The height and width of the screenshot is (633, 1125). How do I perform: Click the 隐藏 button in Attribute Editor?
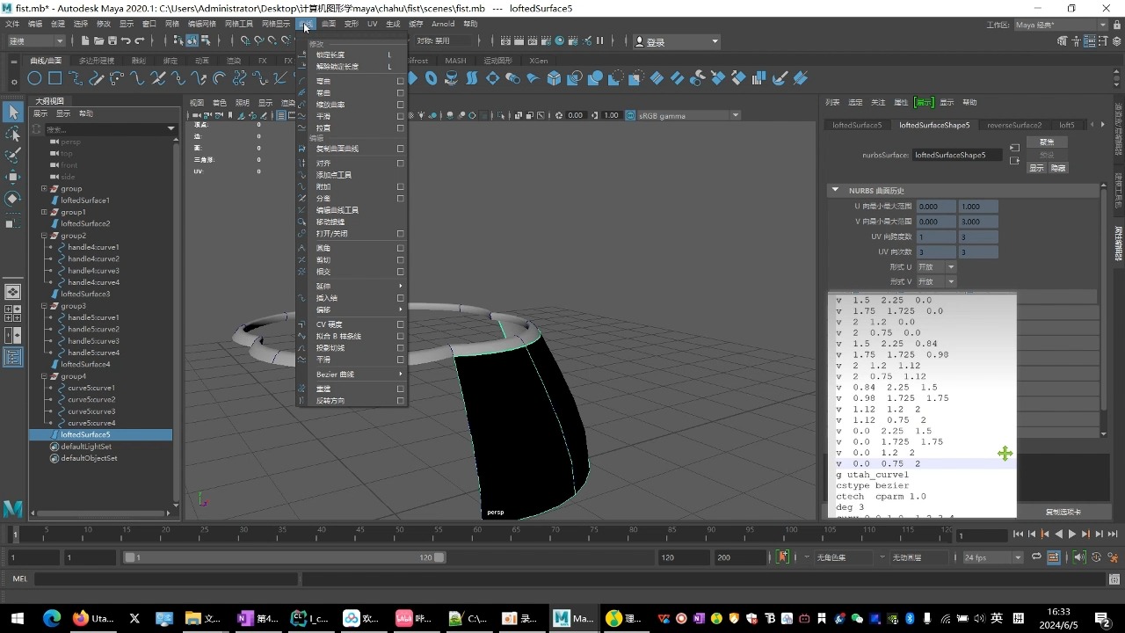1058,168
